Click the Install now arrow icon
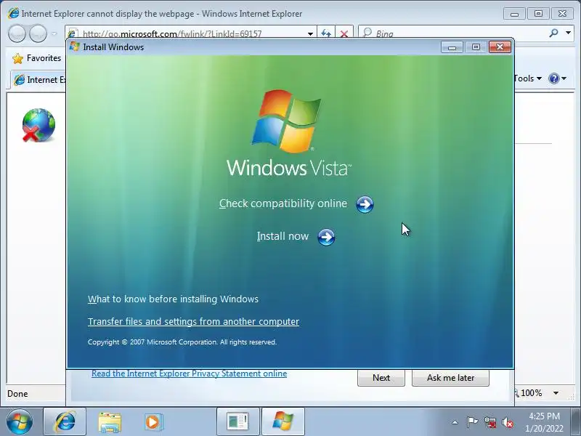The image size is (581, 436). (326, 238)
